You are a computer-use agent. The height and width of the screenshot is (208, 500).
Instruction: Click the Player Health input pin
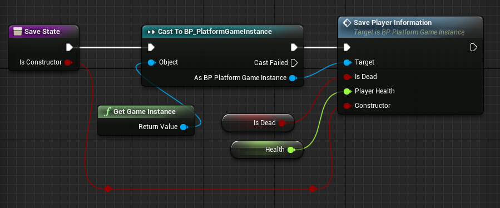347,92
